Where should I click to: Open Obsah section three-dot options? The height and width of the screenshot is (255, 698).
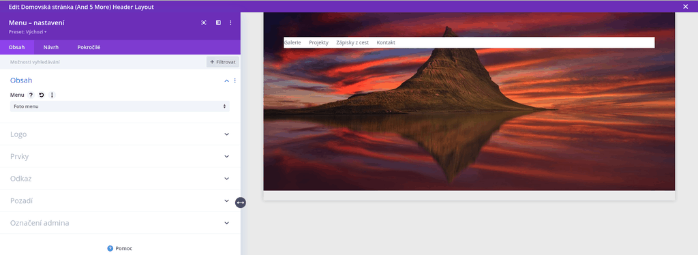(x=235, y=80)
